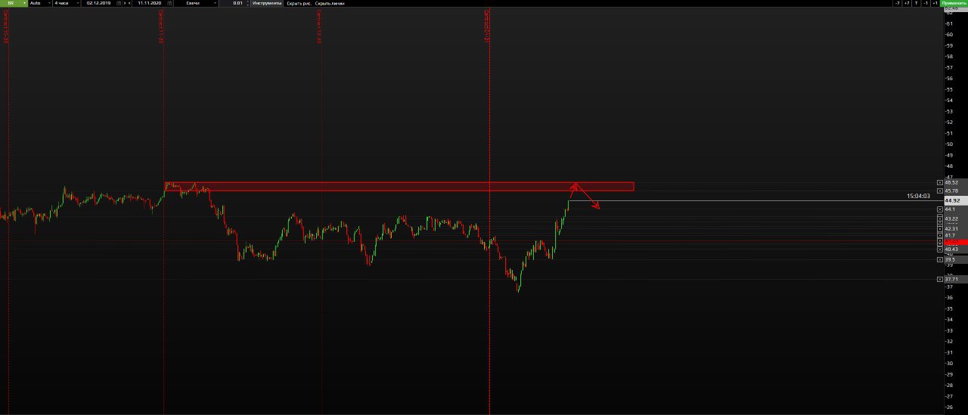The height and width of the screenshot is (415, 968).
Task: Open the '4 часа' timeframe dropdown
Action: 66,3
